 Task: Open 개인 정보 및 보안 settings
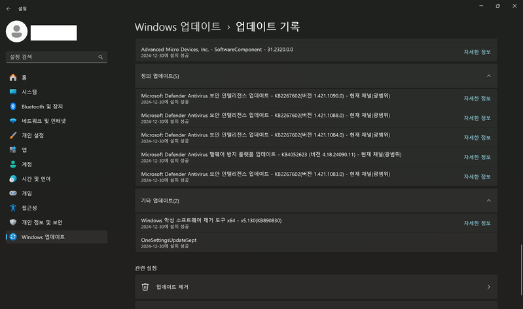pos(56,222)
